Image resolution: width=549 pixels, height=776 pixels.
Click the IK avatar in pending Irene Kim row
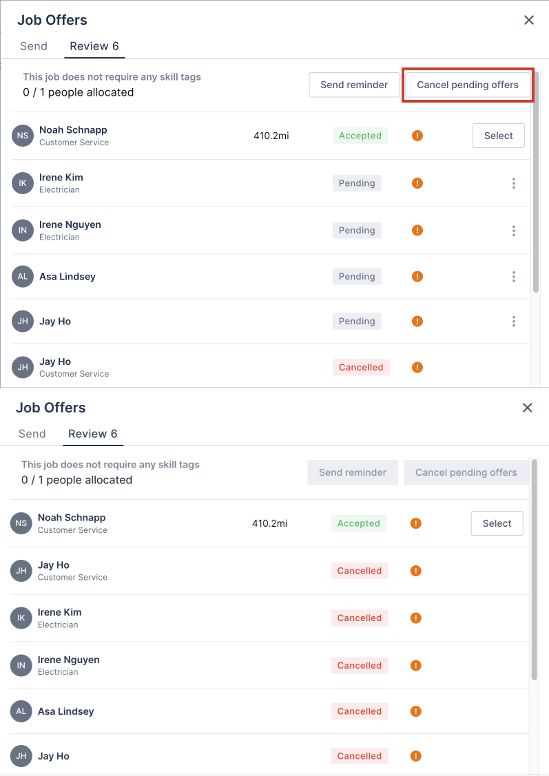23,183
